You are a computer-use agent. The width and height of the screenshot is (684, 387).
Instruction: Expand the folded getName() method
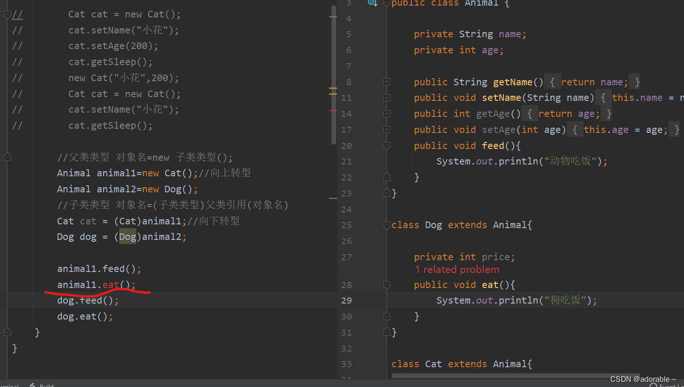(387, 82)
